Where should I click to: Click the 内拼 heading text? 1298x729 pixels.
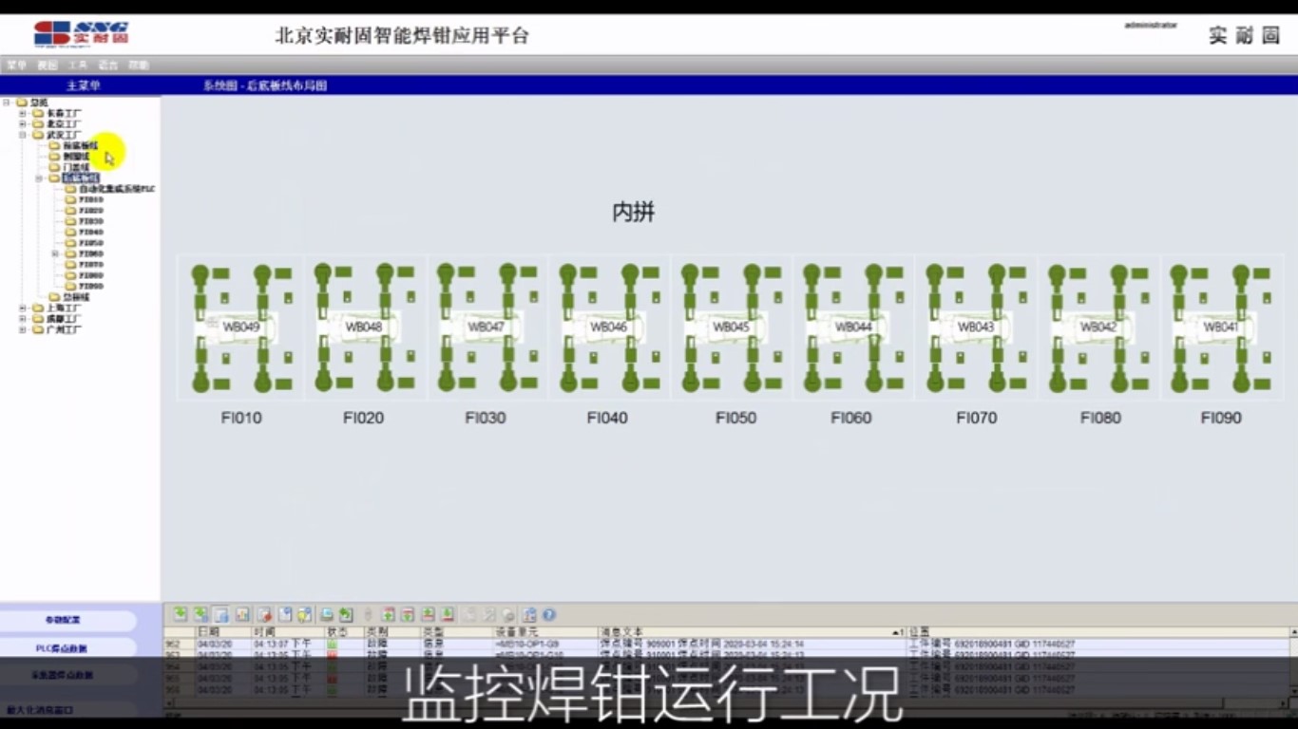point(634,213)
